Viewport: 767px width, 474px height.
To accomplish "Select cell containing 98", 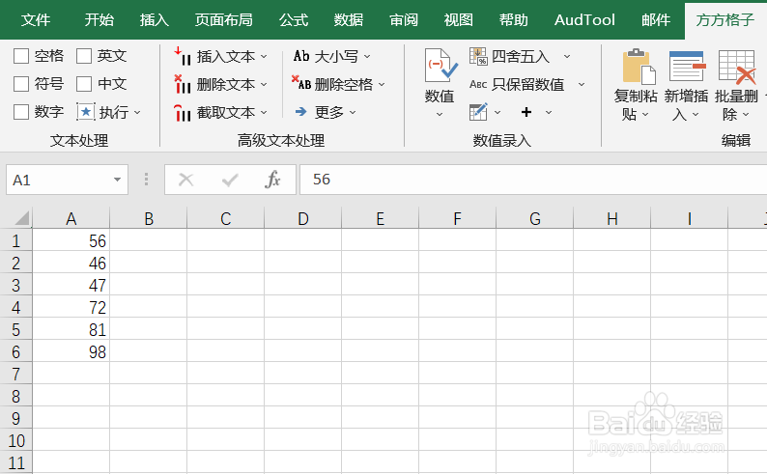I will (x=71, y=351).
